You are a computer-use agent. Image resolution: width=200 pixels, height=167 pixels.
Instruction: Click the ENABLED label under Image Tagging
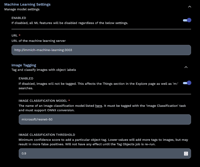pyautogui.click(x=26, y=78)
